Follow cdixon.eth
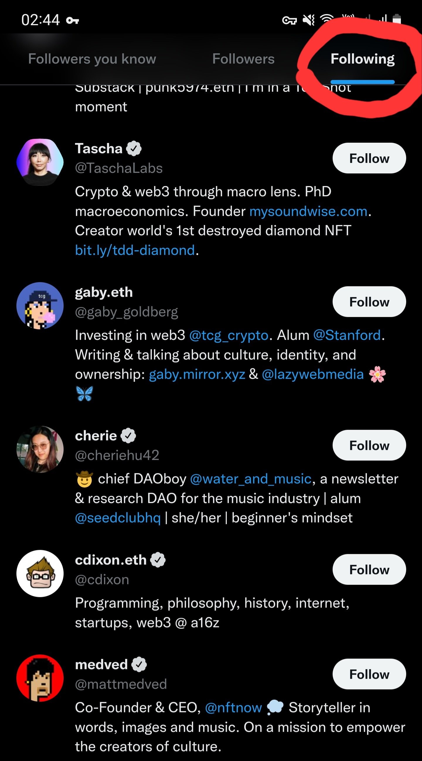Screen dimensions: 422x761 (x=369, y=569)
